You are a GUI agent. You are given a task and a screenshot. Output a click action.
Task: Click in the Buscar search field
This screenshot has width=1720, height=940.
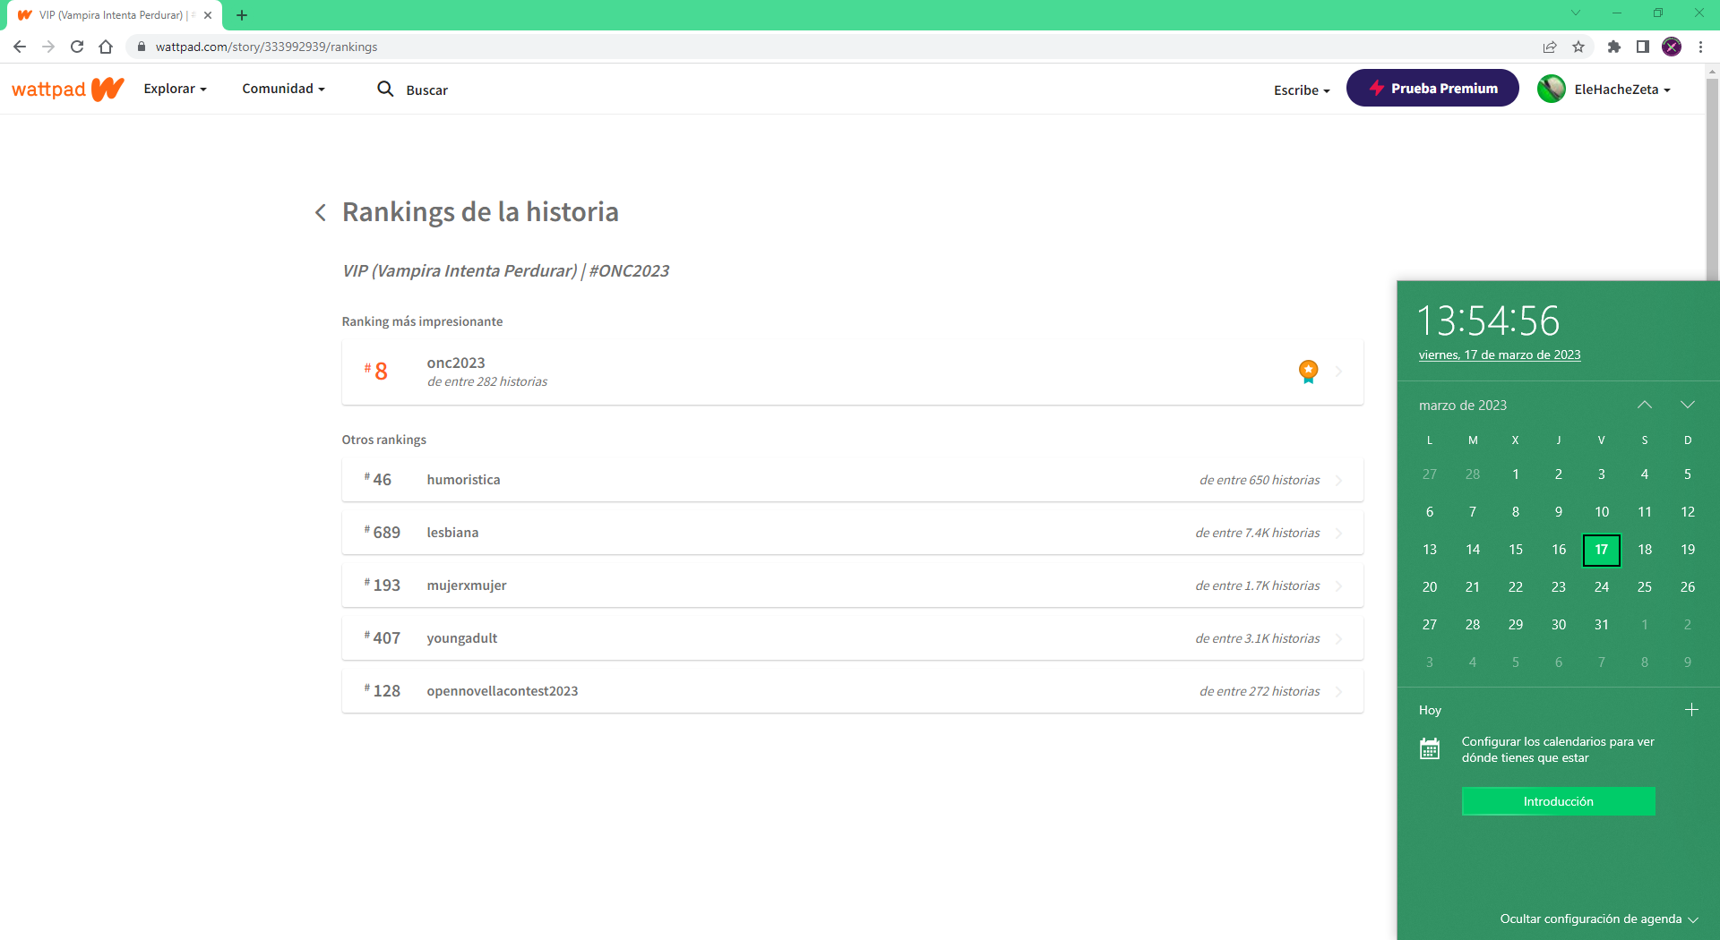coord(427,90)
